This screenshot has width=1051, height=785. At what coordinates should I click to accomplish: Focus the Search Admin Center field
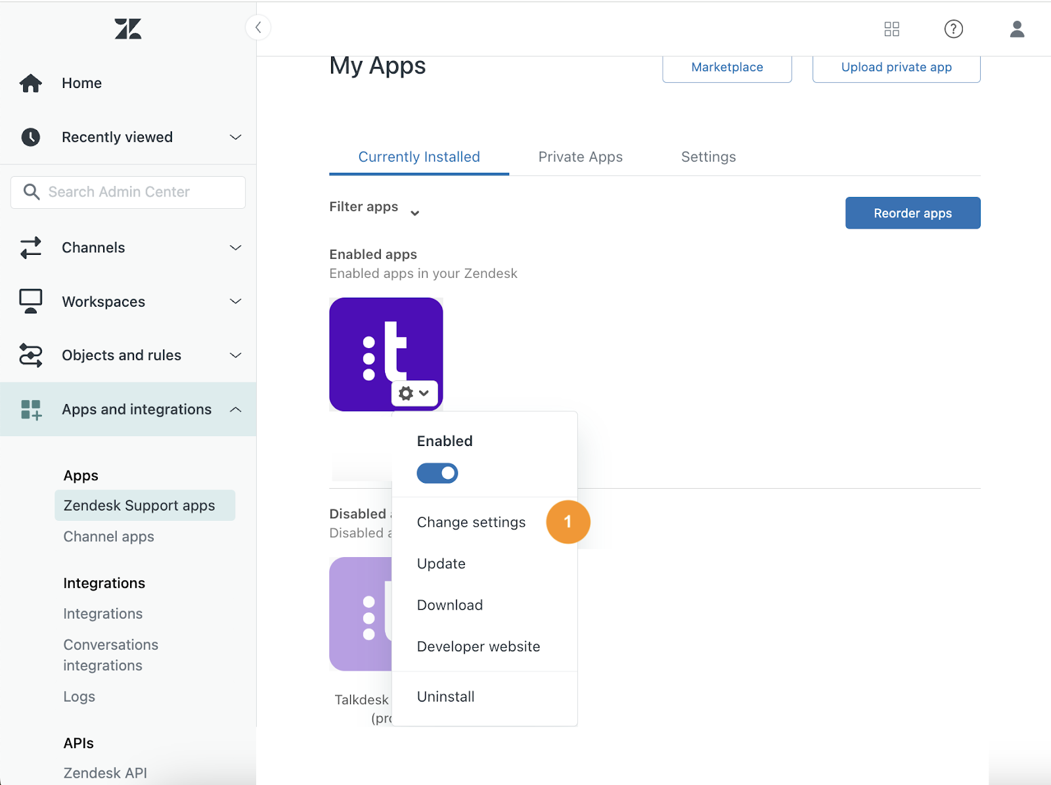click(128, 192)
